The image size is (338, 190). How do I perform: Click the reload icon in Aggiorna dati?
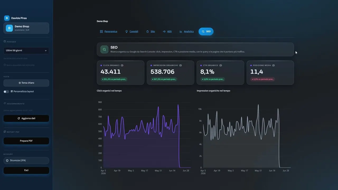coord(19,118)
